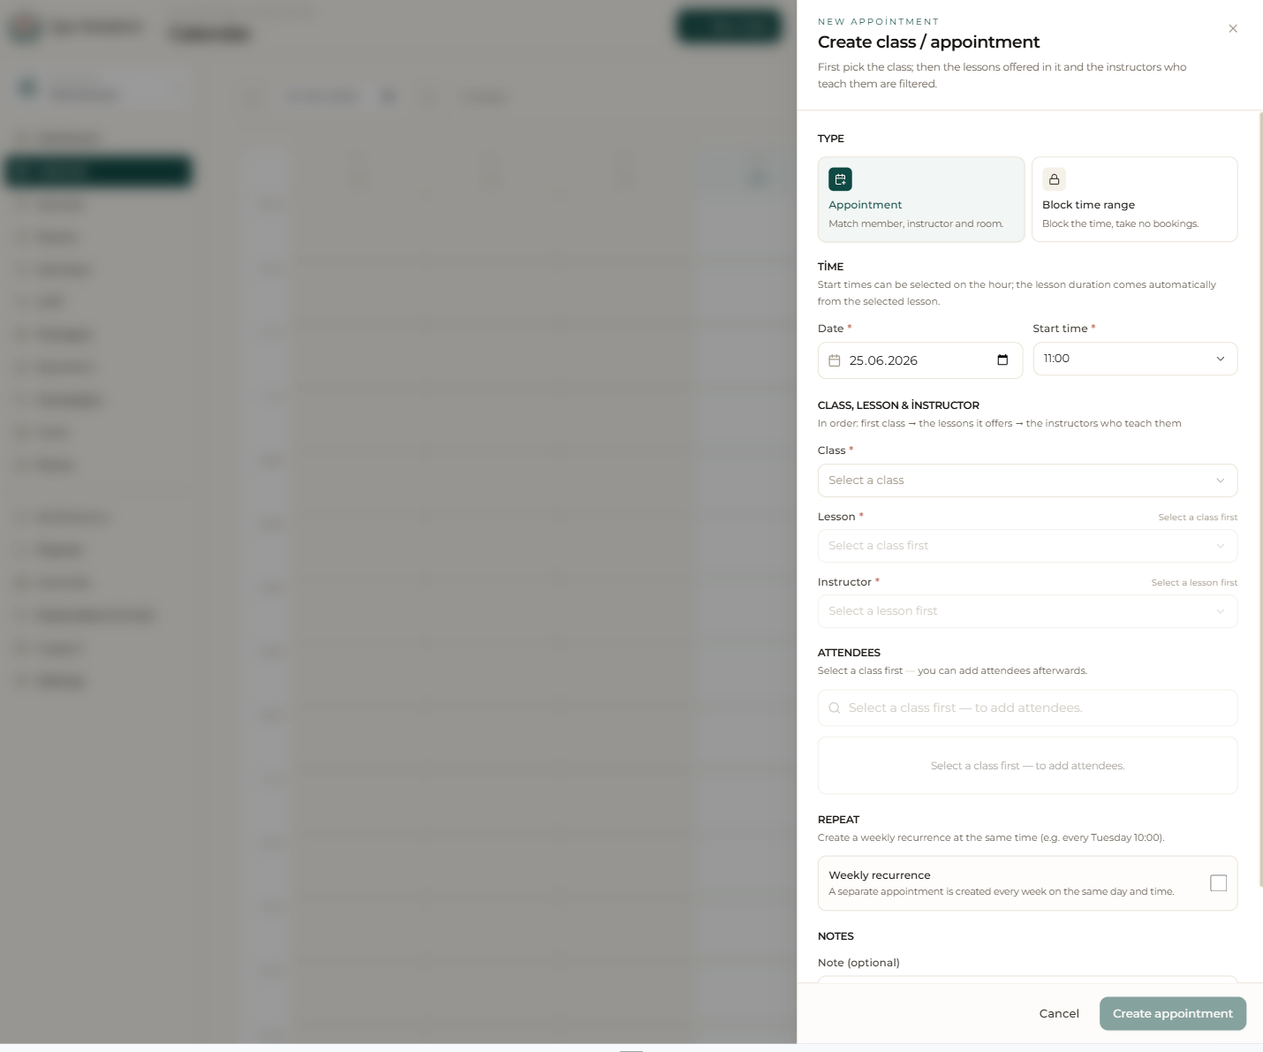
Task: Click the 'Select a lesson first' hint beside Instructor
Action: coord(1194,583)
